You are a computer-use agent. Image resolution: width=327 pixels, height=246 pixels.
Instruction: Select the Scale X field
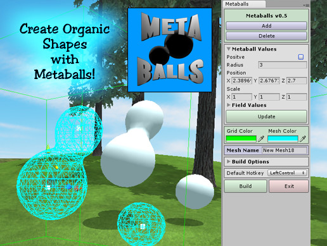(241, 97)
